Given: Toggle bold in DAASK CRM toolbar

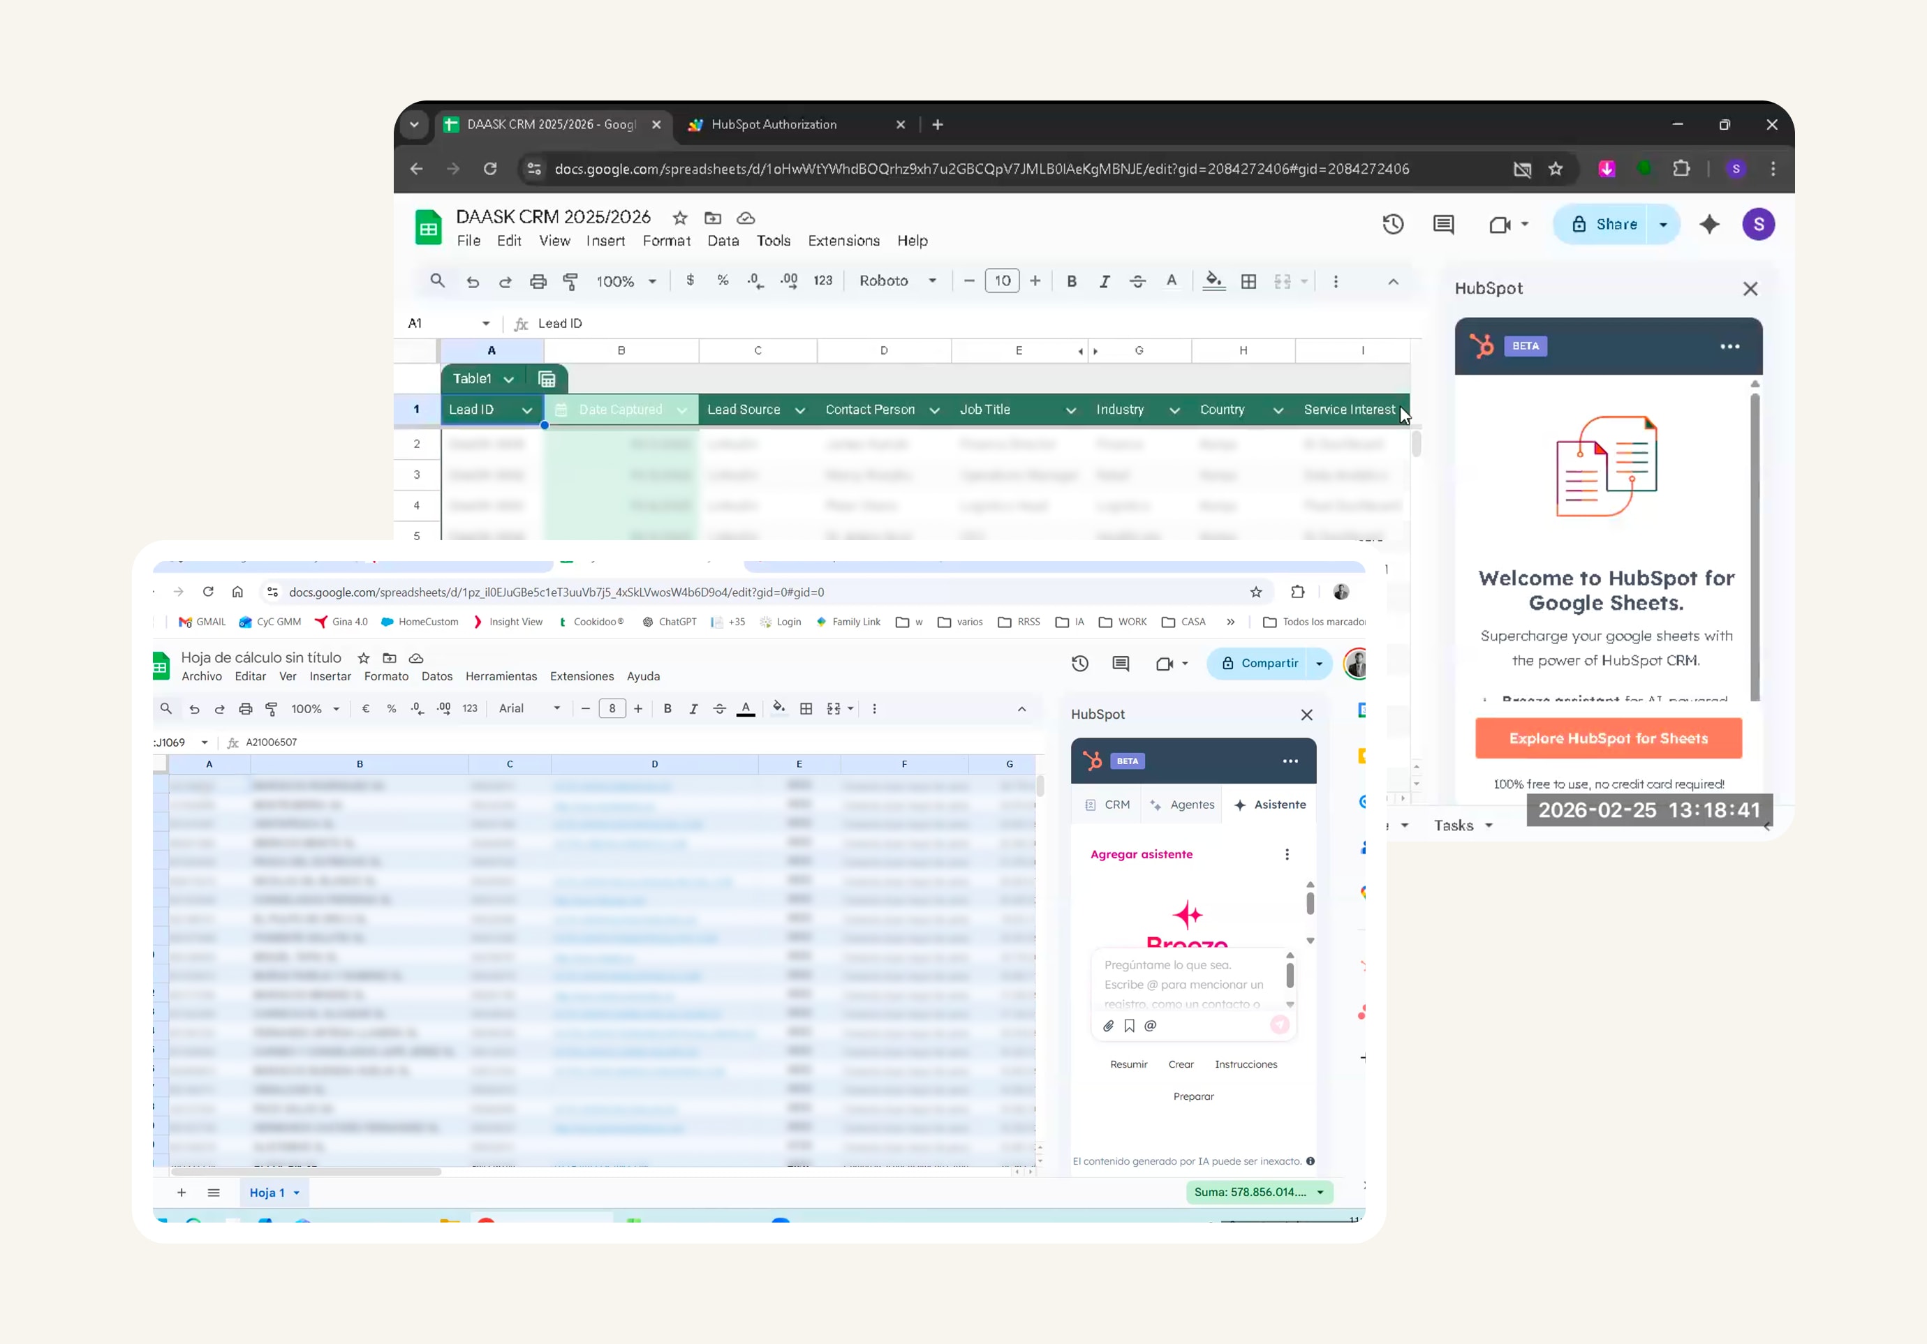Looking at the screenshot, I should pyautogui.click(x=1072, y=281).
